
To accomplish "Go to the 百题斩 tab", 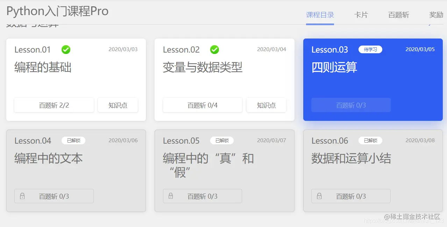I will [x=399, y=15].
